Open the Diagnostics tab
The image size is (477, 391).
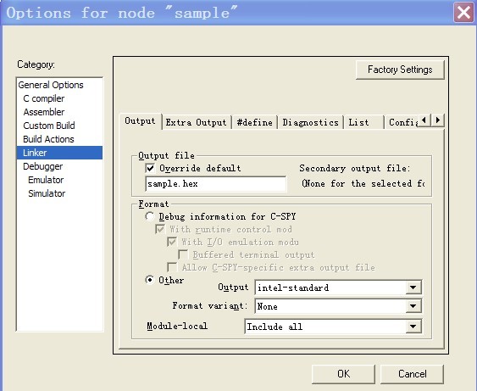(310, 122)
